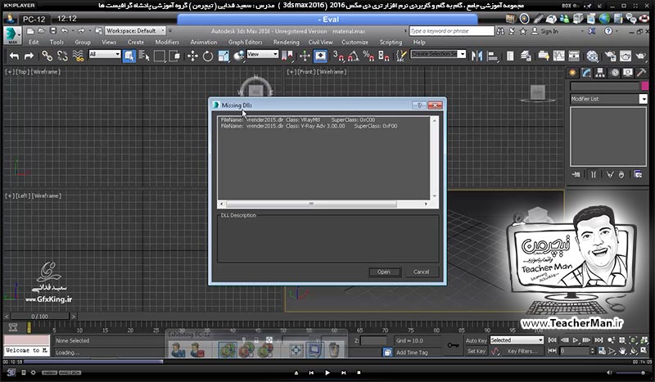
Task: Open the Selected key filter dropdown
Action: tap(517, 340)
